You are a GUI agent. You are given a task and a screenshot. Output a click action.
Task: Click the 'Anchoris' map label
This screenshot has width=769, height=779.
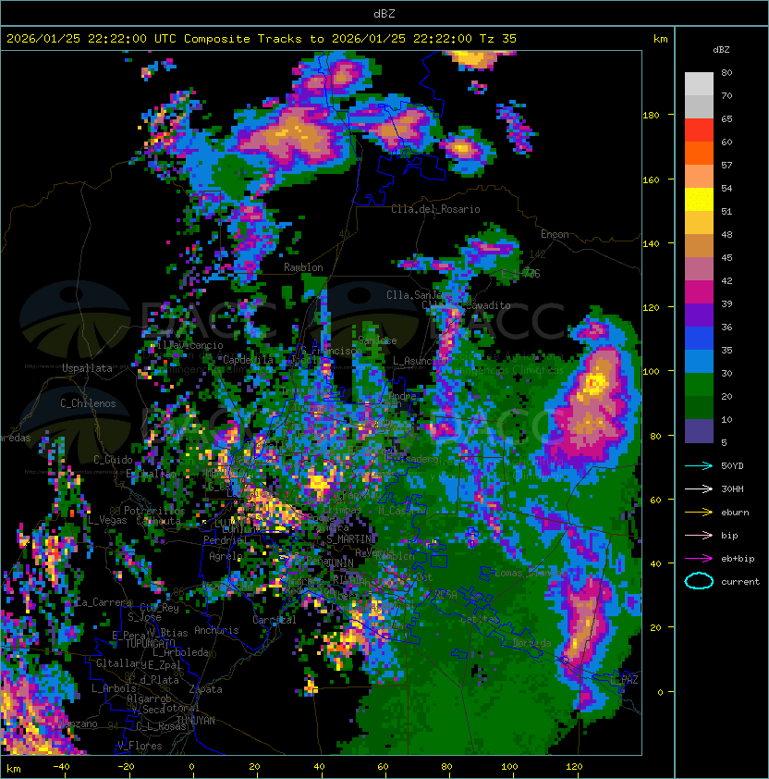coord(216,630)
